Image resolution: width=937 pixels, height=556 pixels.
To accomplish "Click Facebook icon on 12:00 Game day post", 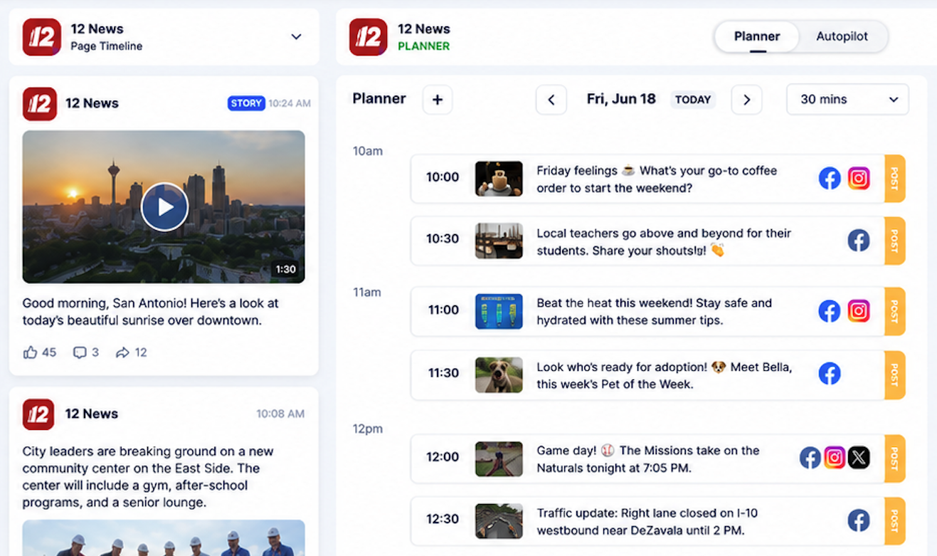I will pos(810,457).
